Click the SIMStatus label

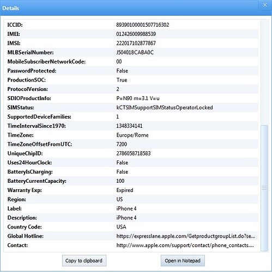tap(21, 108)
